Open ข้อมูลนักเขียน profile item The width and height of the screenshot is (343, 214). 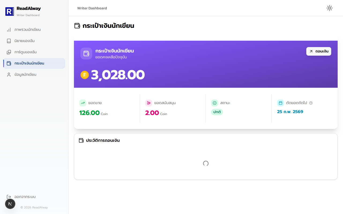[34, 75]
